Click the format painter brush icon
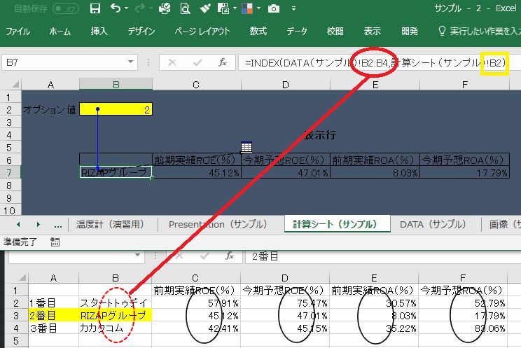This screenshot has height=348, width=521. (204, 9)
